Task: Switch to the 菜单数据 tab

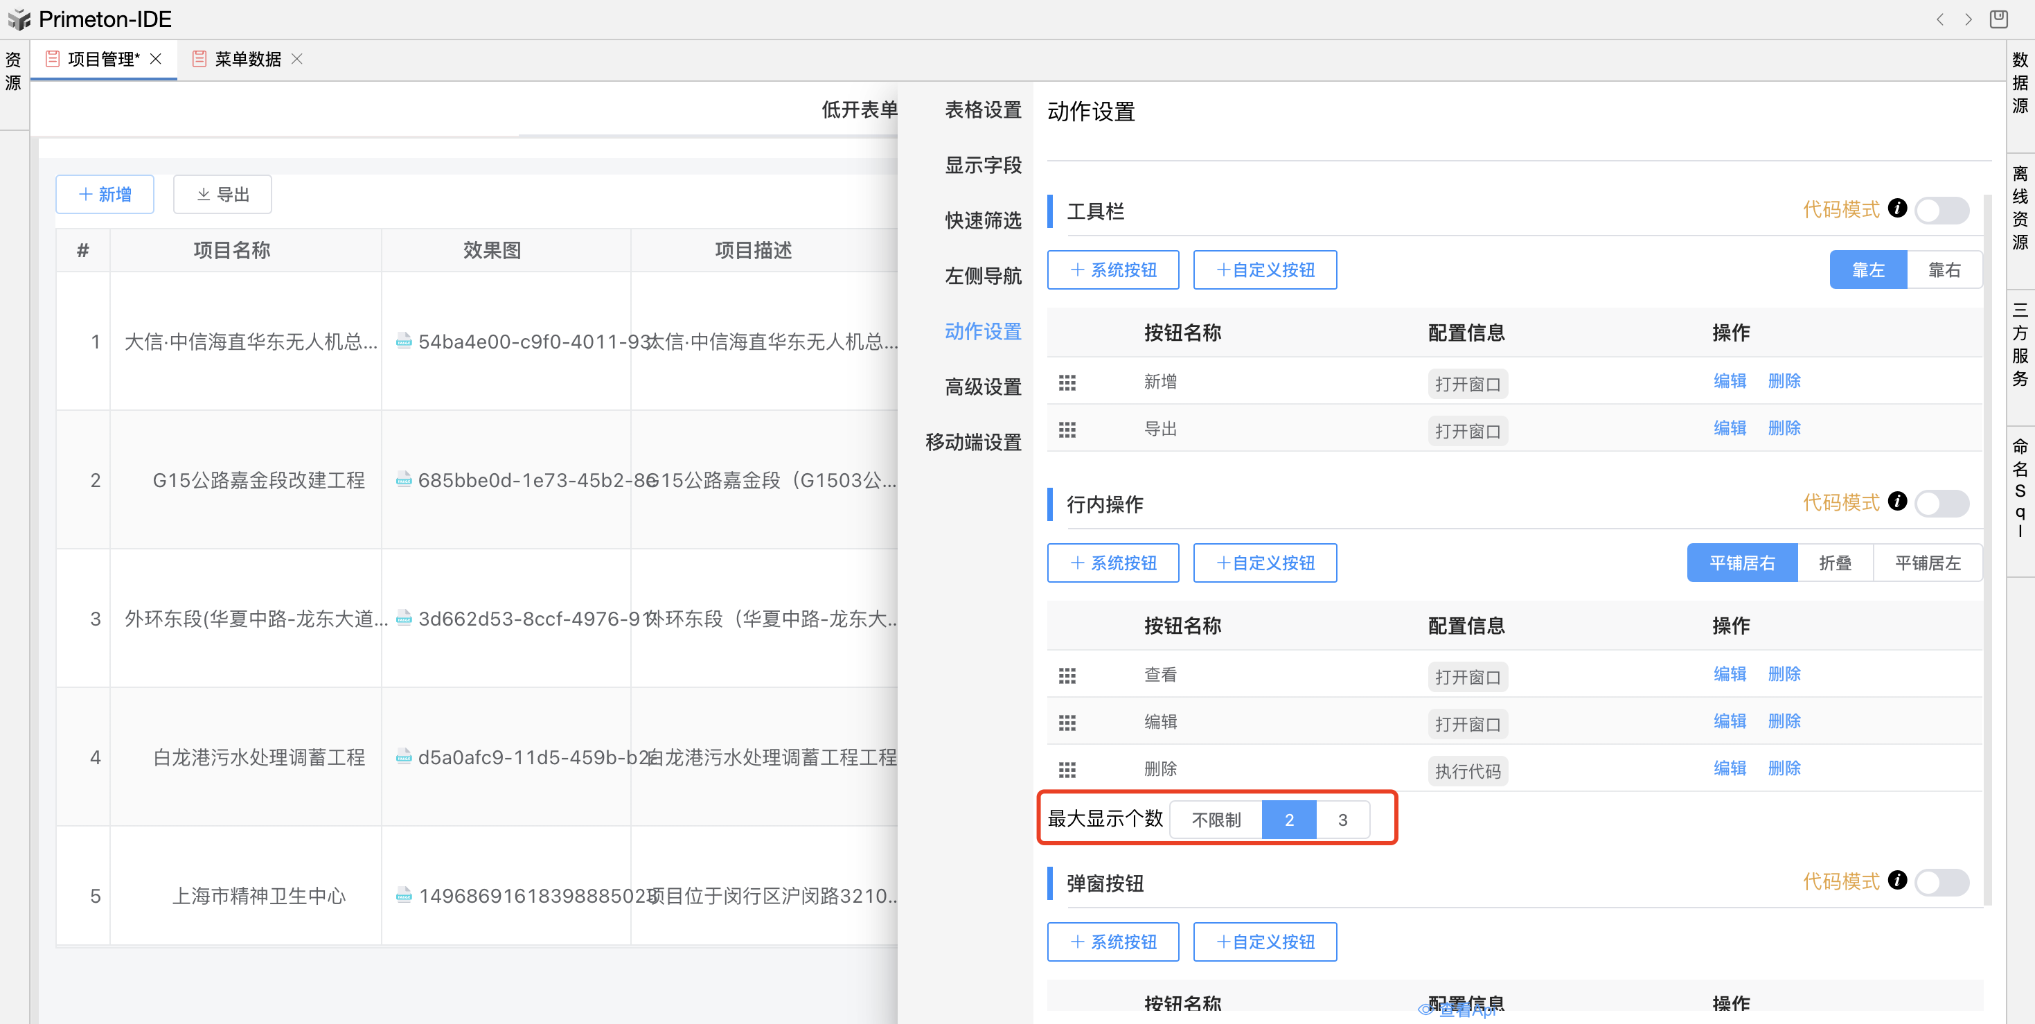Action: point(247,60)
